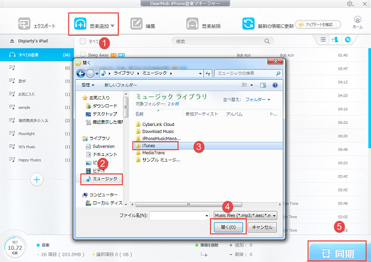Click the horizontal scrollbar in the file list

pos(189,204)
